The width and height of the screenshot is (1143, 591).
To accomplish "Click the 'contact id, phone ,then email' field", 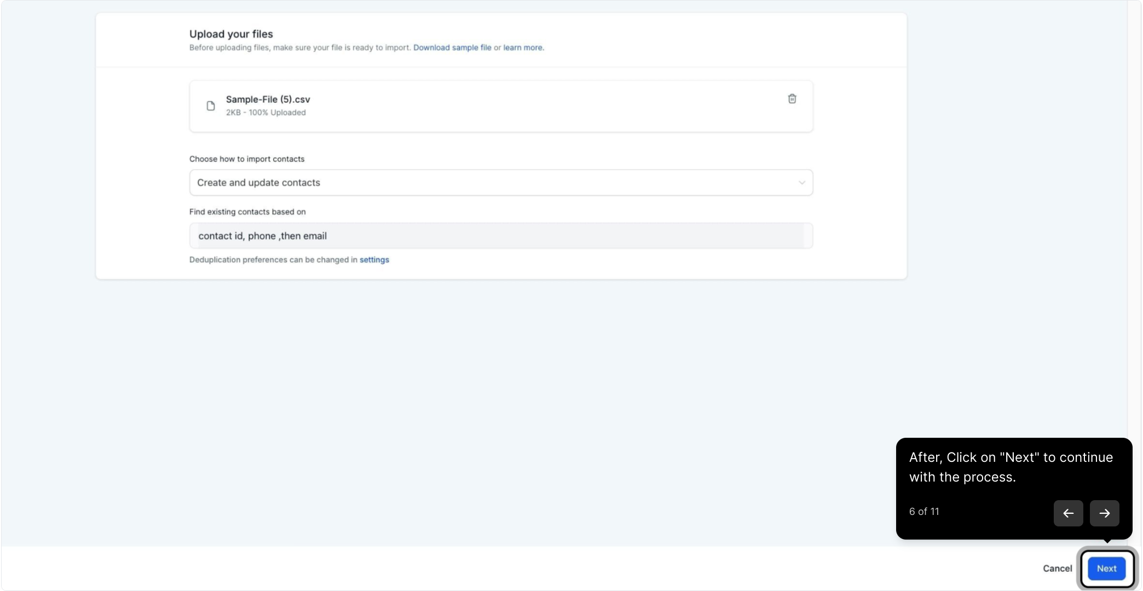I will coord(500,236).
